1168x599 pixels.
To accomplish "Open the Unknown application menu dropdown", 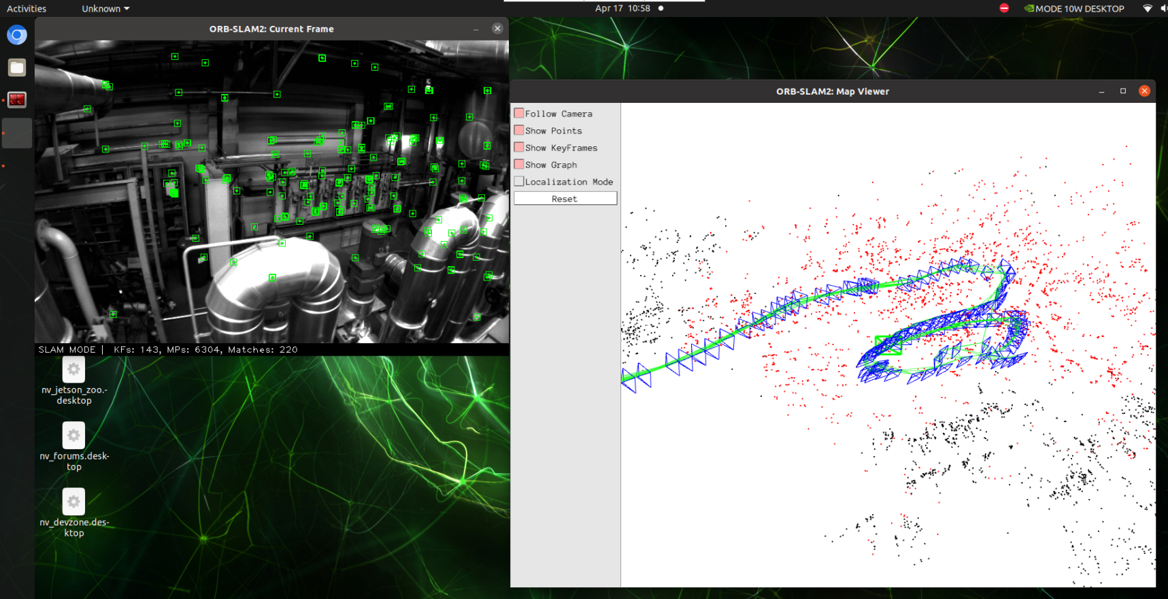I will (105, 9).
